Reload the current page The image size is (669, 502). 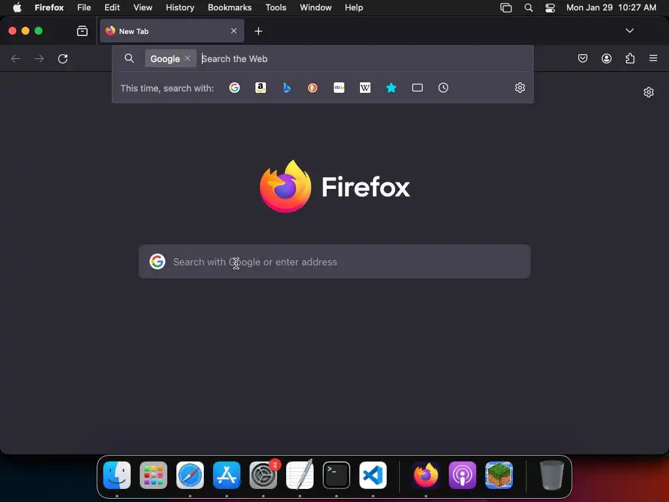[x=63, y=58]
